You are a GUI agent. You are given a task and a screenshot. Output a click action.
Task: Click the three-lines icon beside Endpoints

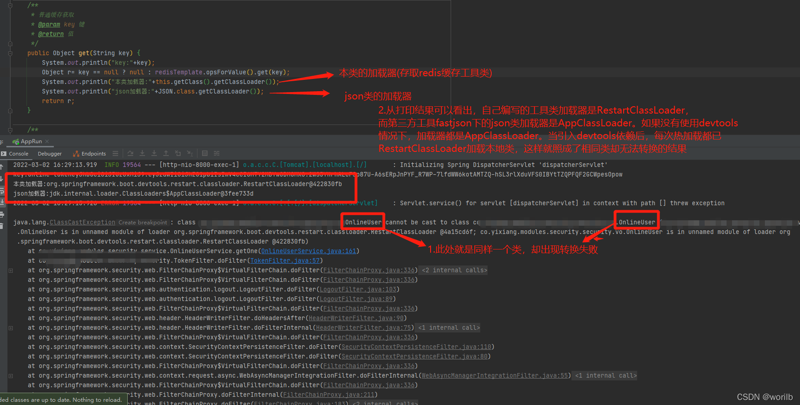click(x=115, y=154)
